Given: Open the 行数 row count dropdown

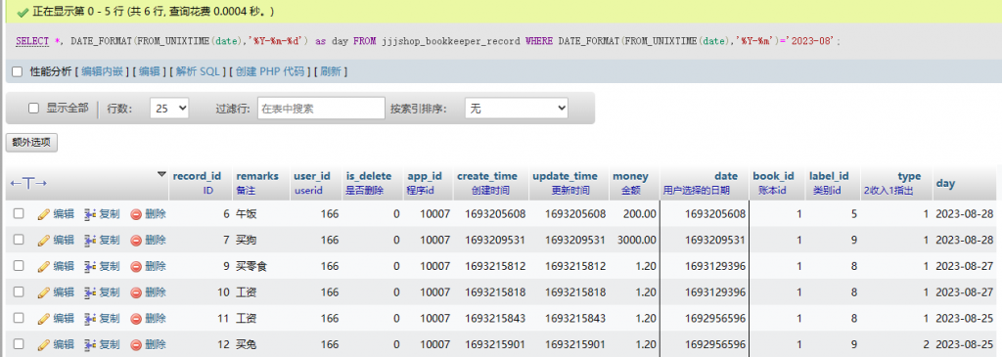Looking at the screenshot, I should (x=169, y=109).
